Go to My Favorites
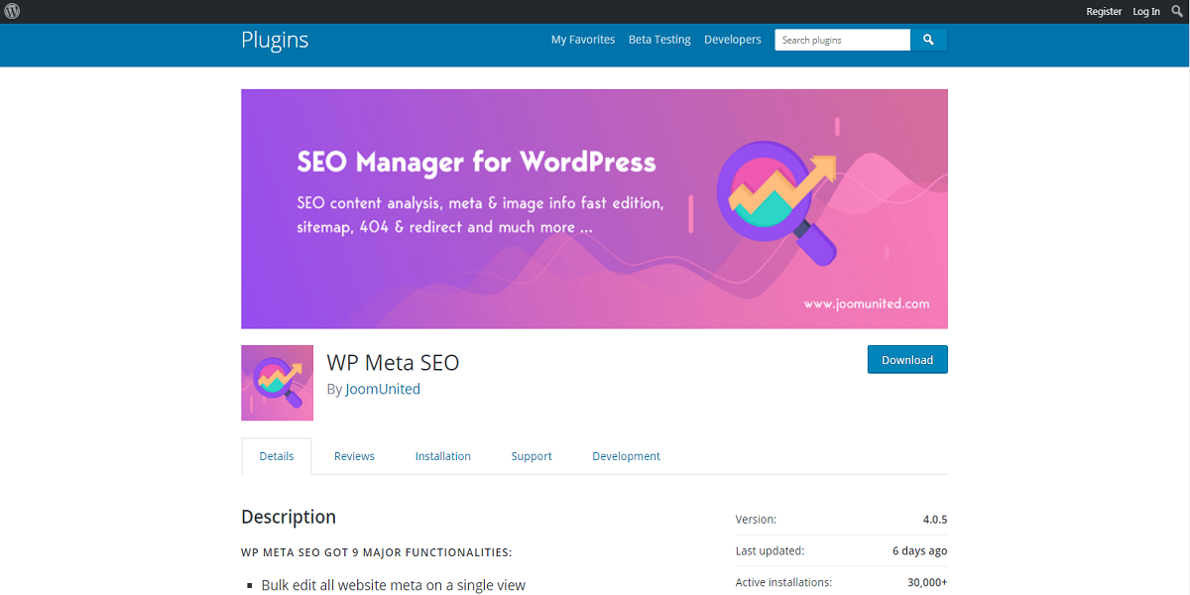This screenshot has width=1190, height=595. [x=583, y=40]
